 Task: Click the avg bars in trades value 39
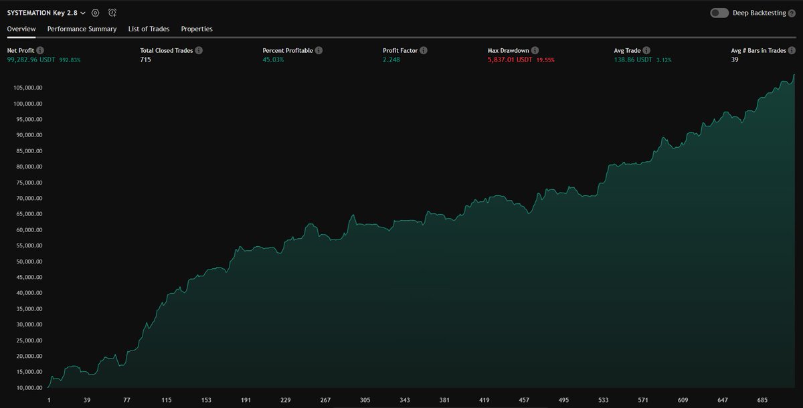(735, 60)
